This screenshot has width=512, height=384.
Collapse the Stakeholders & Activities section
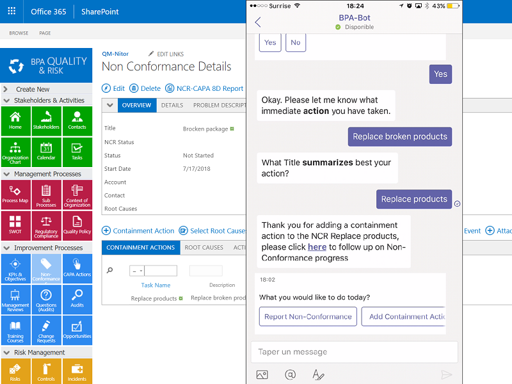pos(6,100)
